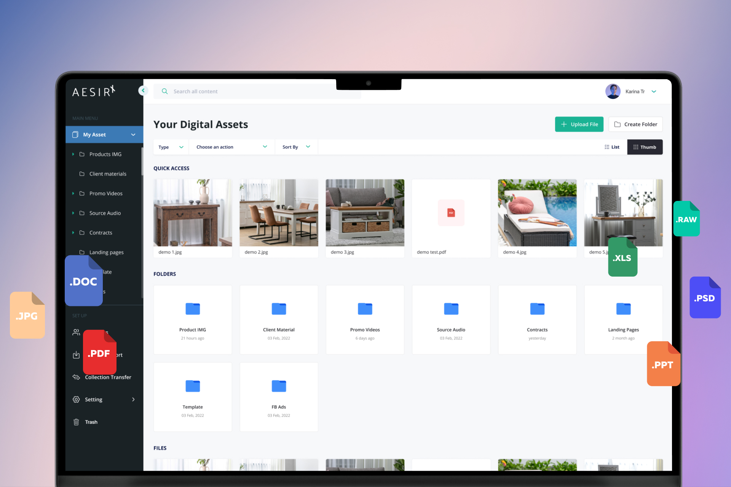Viewport: 731px width, 487px height.
Task: Click the Create Folder button
Action: pos(635,124)
